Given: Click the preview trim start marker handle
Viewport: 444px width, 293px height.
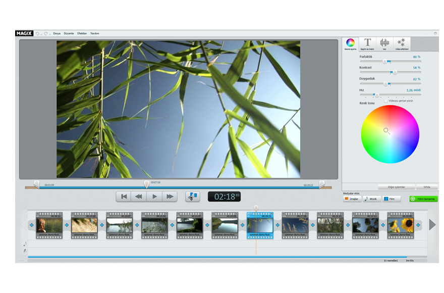Looking at the screenshot, I should (36, 184).
